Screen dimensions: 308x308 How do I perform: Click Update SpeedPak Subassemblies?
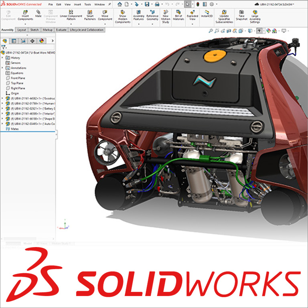[x=224, y=17]
